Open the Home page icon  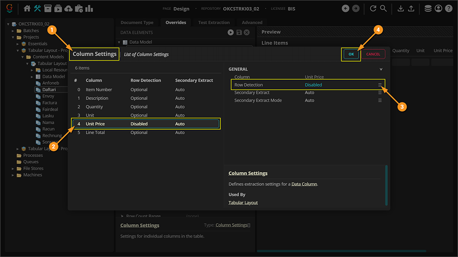click(27, 9)
